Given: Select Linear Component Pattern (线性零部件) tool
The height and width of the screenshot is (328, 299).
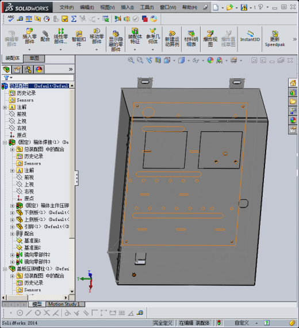Looking at the screenshot, I should (60, 36).
